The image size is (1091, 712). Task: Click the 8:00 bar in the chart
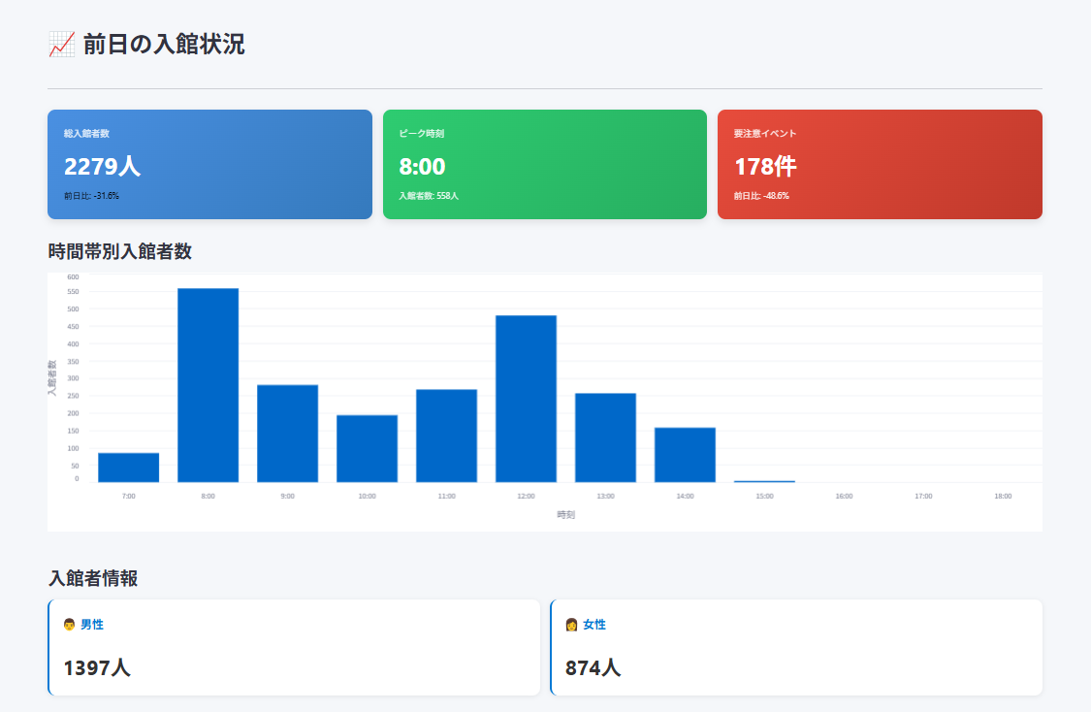pos(208,385)
